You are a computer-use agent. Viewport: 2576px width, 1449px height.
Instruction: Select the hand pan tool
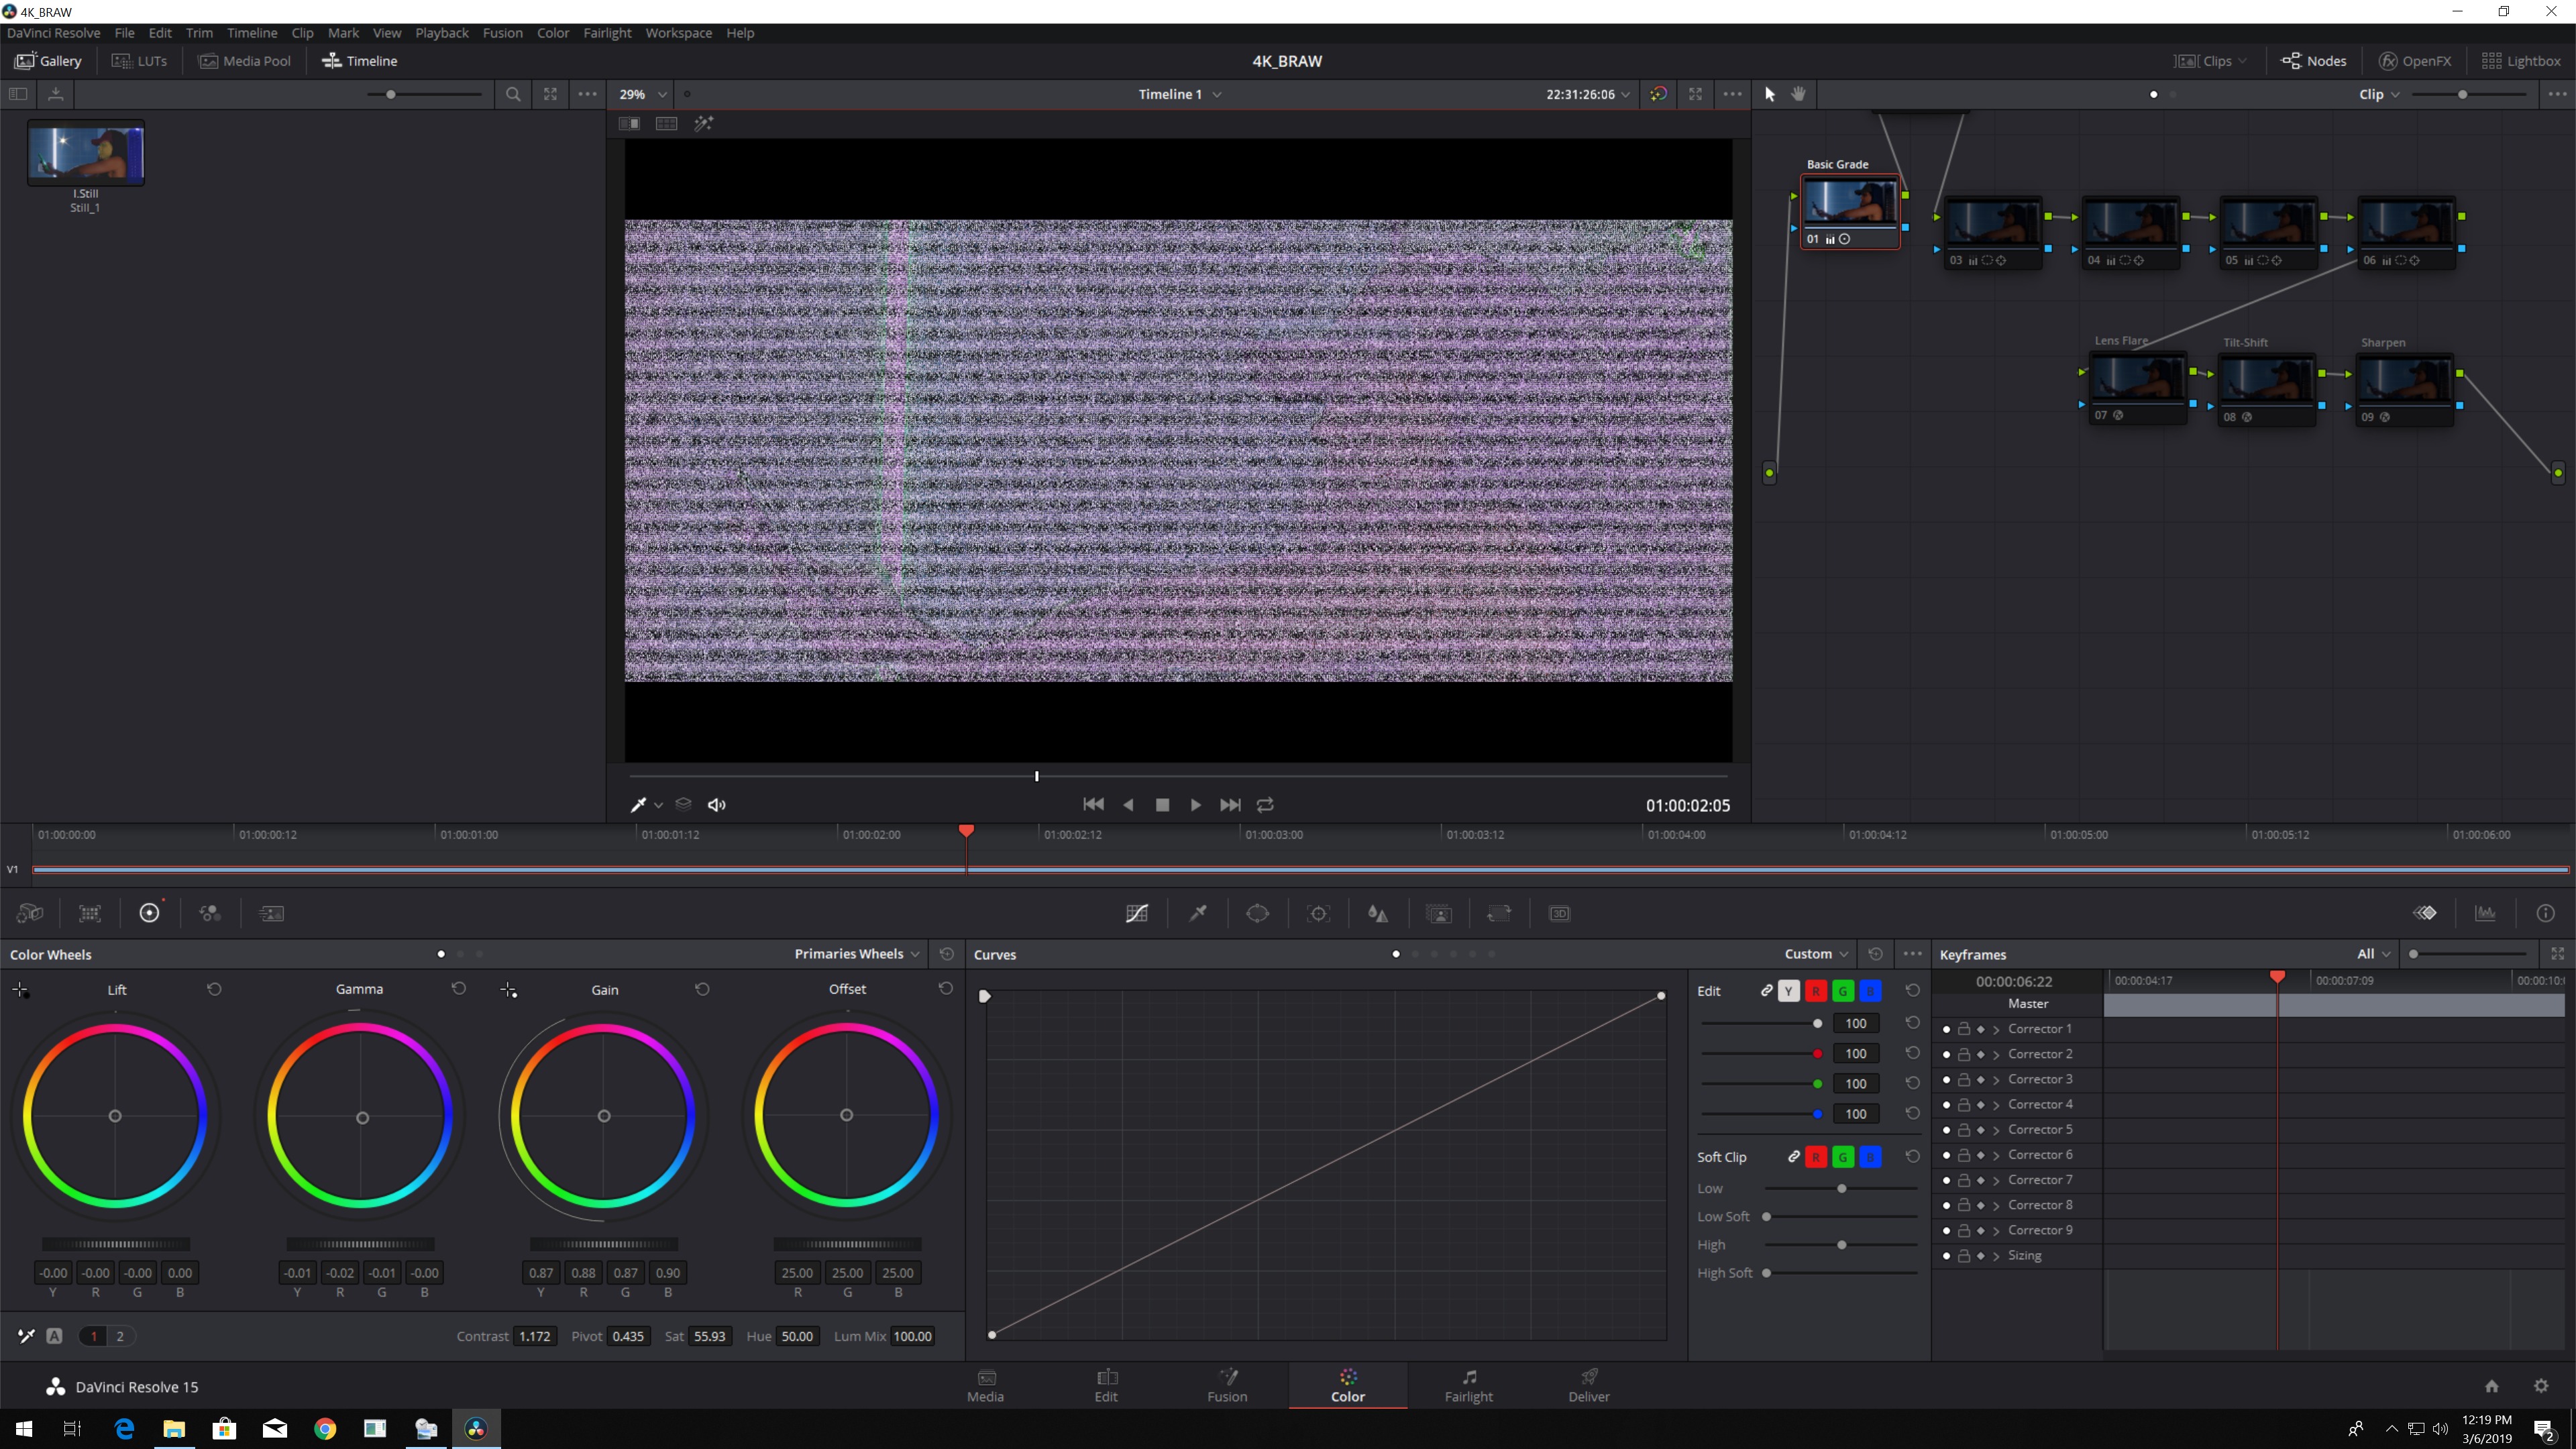point(1798,94)
